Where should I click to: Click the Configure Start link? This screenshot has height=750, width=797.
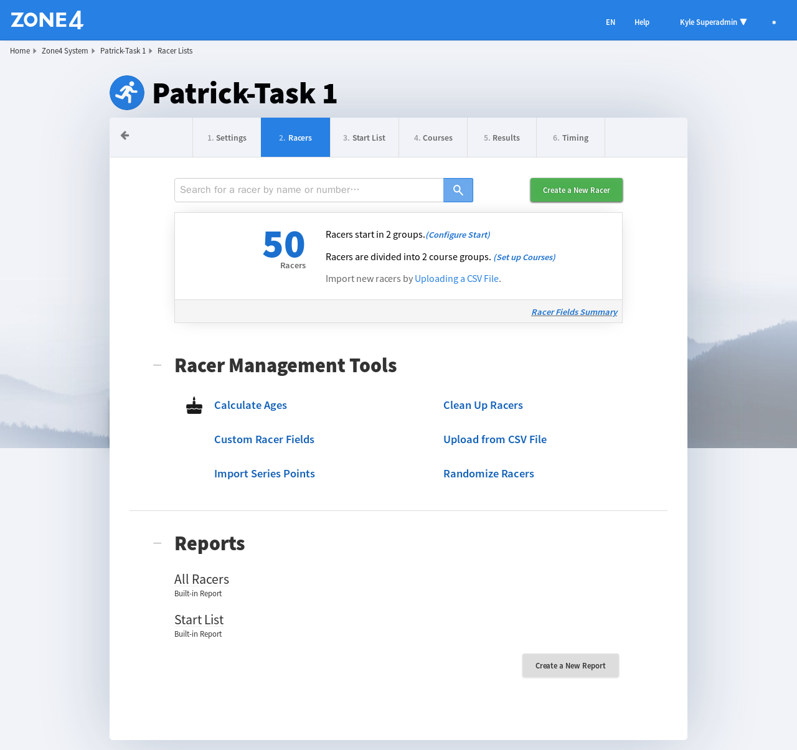tap(458, 235)
